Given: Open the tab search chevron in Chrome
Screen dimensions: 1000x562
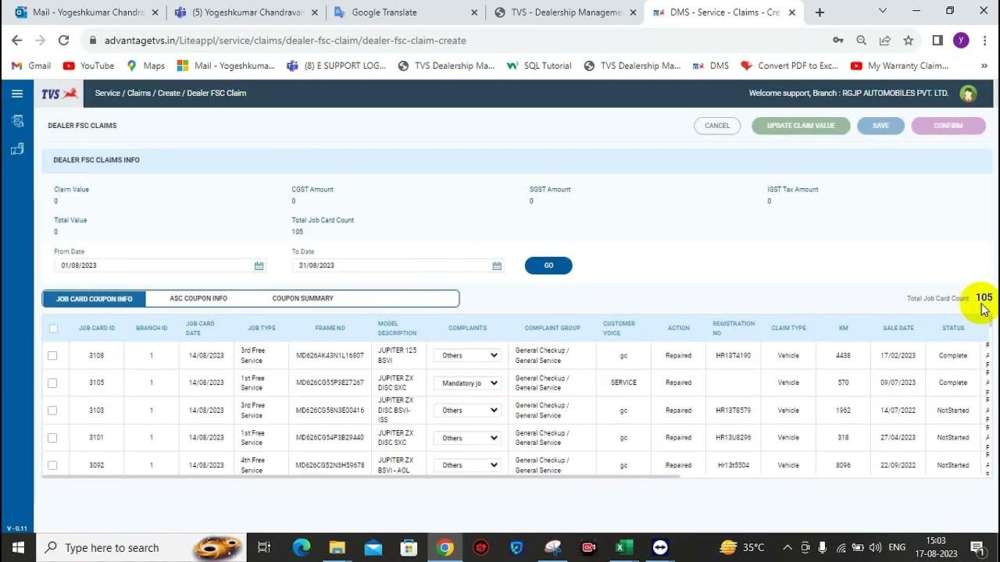Looking at the screenshot, I should 882,11.
